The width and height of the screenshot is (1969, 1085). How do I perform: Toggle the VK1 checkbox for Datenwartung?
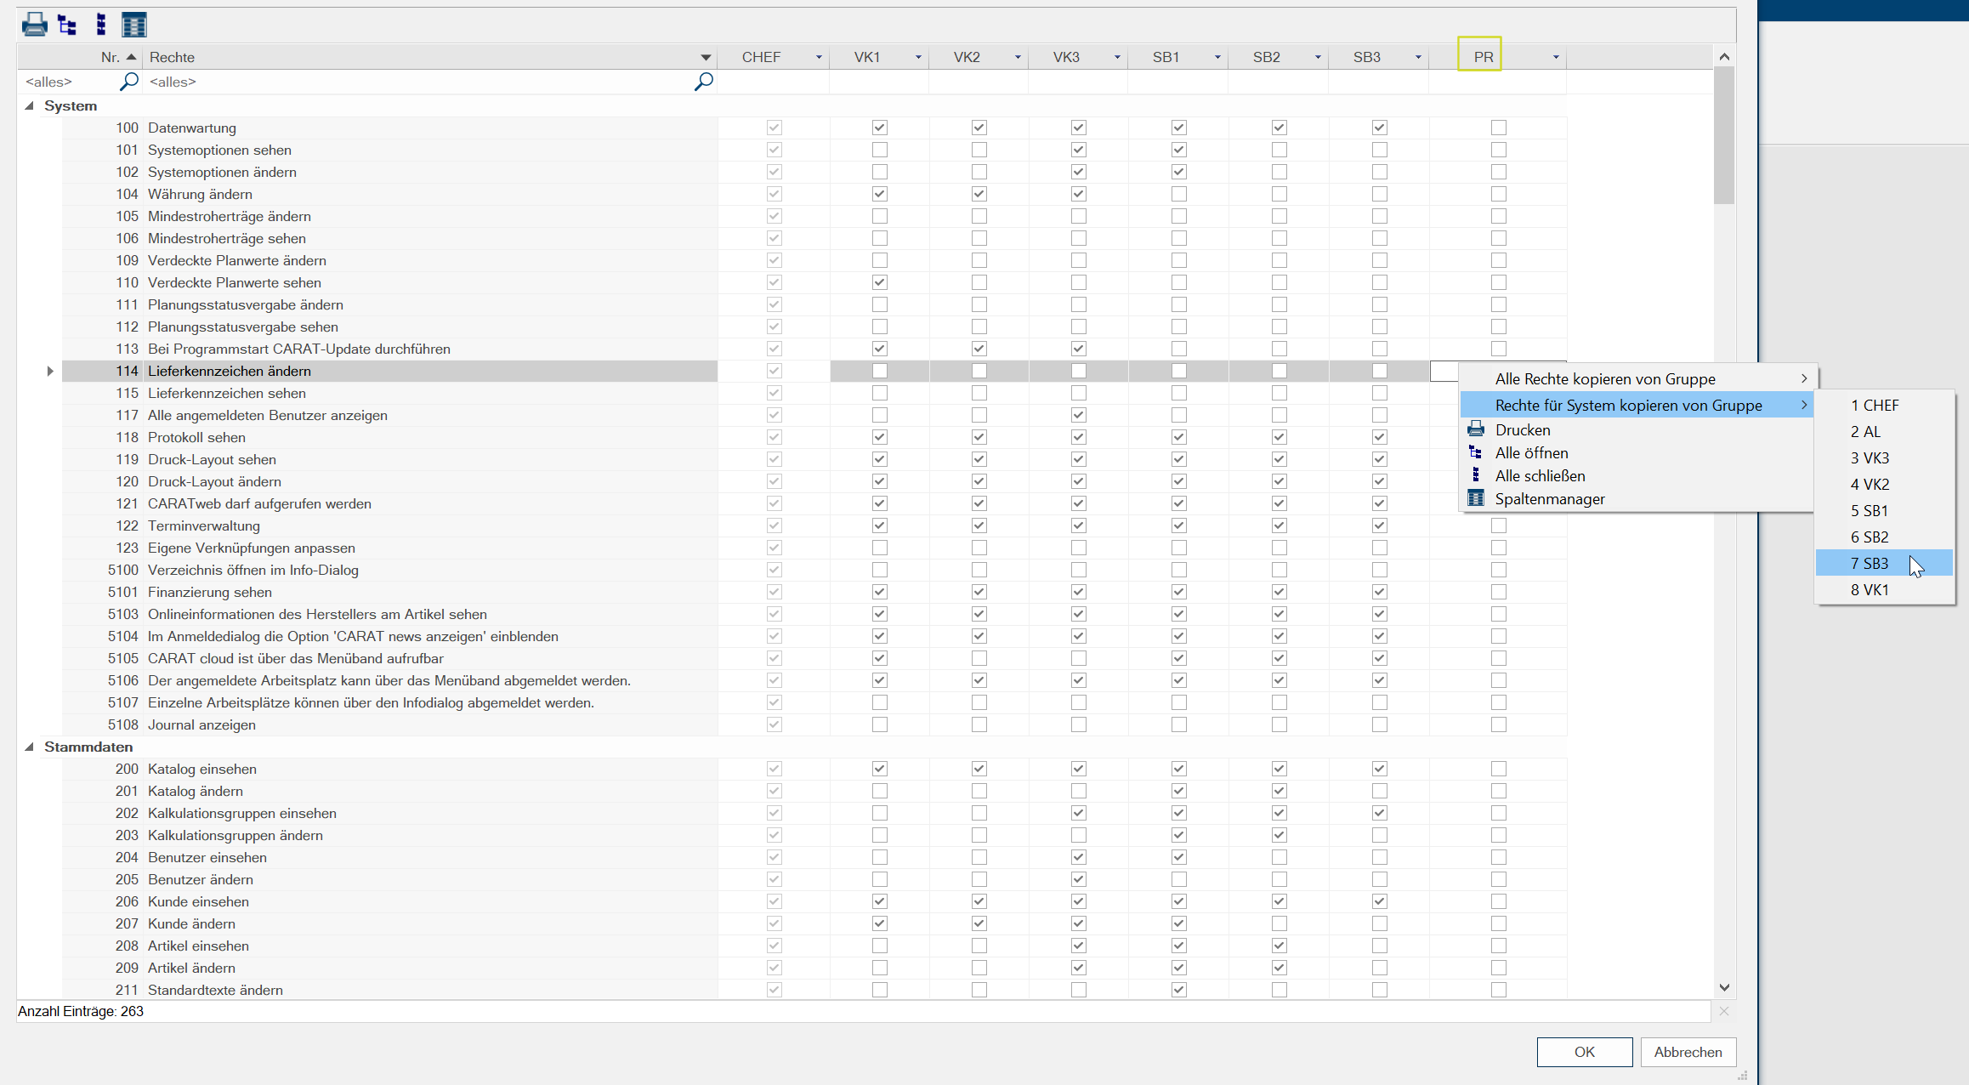click(879, 128)
